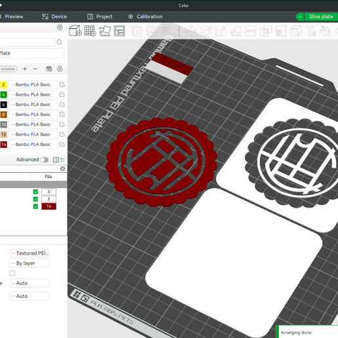
Task: Click the Slice plate button
Action: click(x=321, y=16)
